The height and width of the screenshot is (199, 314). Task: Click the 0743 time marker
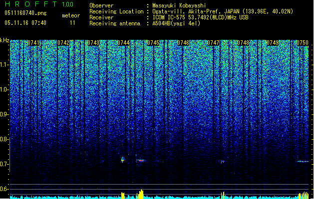pyautogui.click(x=93, y=43)
